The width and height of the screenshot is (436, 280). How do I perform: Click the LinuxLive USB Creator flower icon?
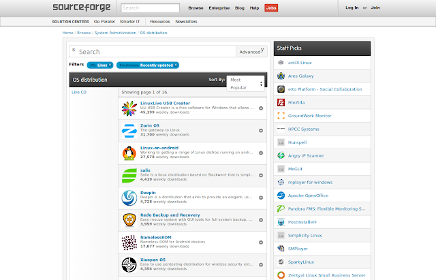point(129,108)
